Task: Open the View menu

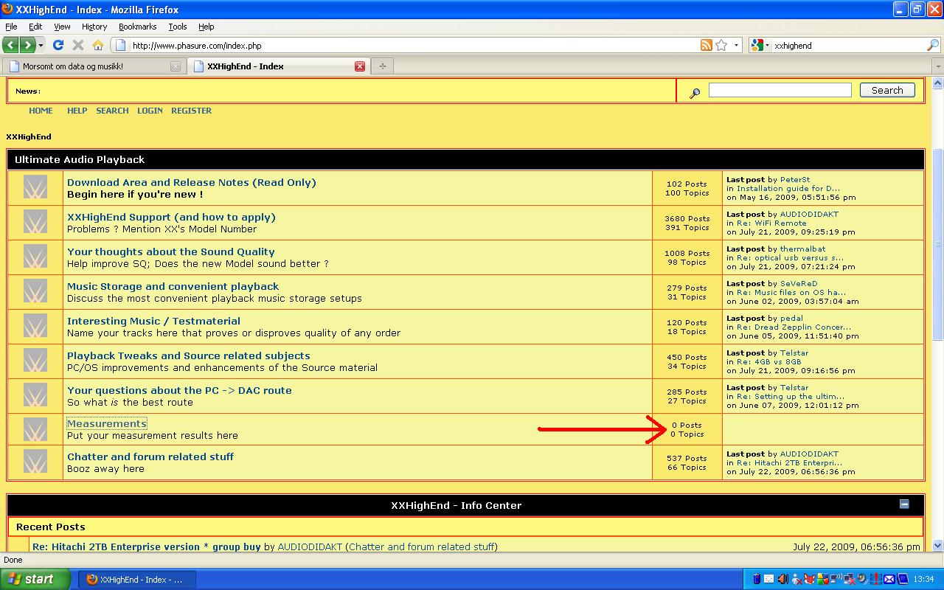Action: (62, 27)
